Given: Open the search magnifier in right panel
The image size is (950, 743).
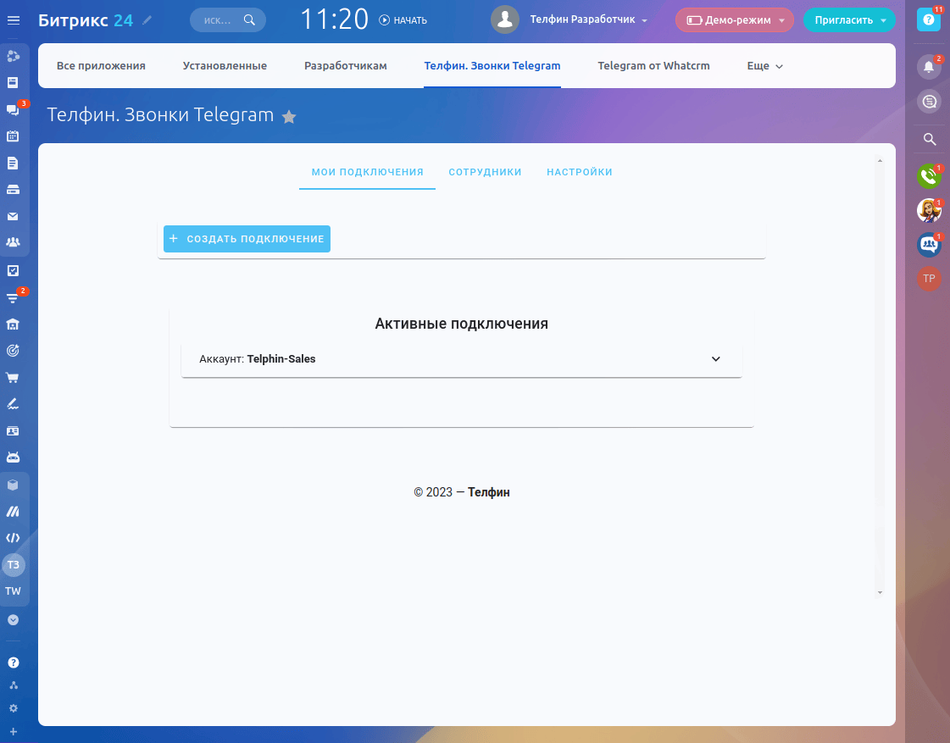Looking at the screenshot, I should tap(930, 140).
